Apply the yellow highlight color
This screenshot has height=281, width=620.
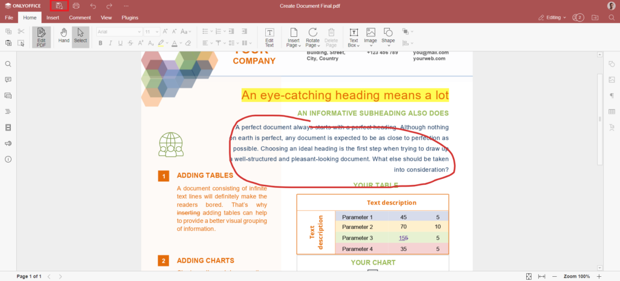tap(161, 43)
